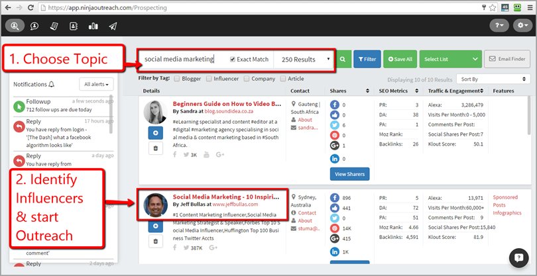Sort by Traffic & Engagement column
The height and width of the screenshot is (276, 537).
(481, 91)
